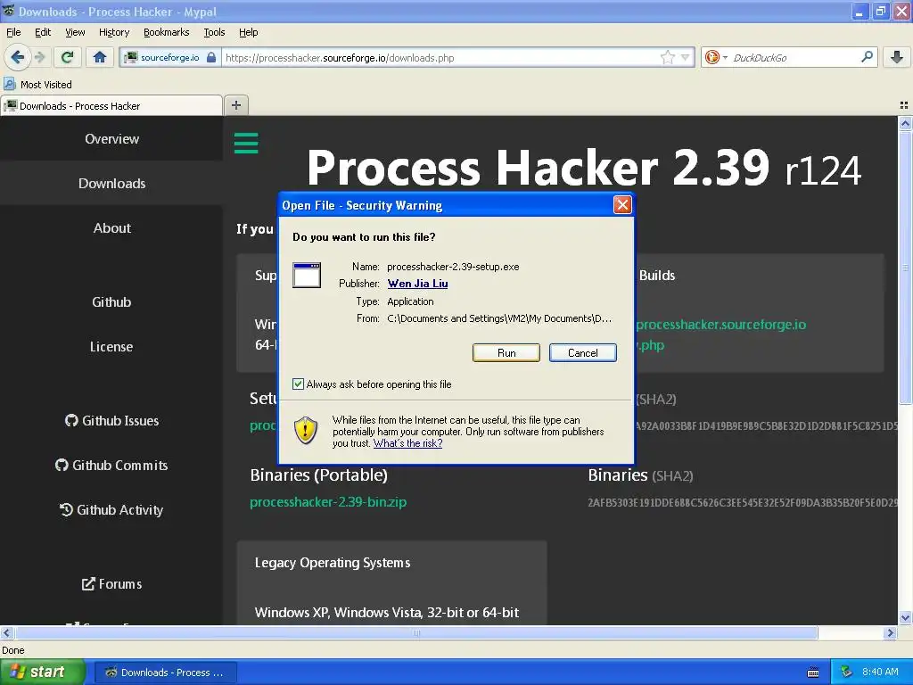Reload the page with the refresh icon

(x=68, y=57)
